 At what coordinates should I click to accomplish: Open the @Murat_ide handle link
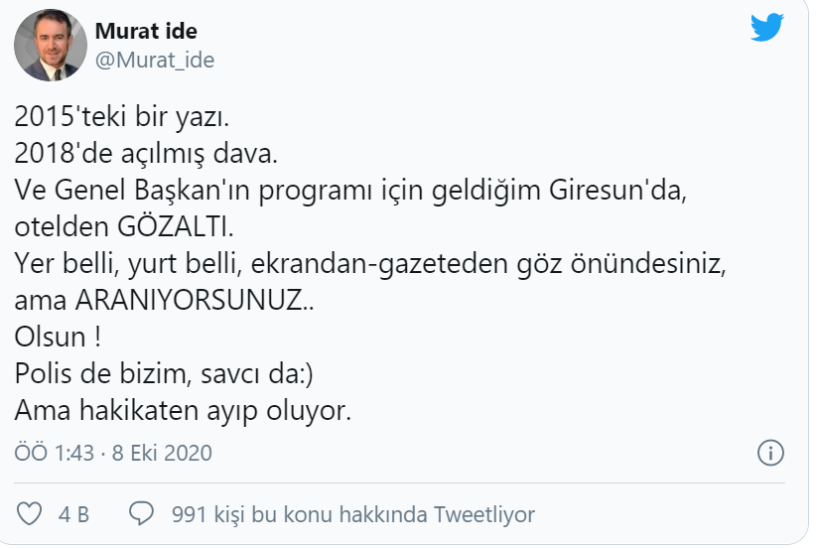155,60
